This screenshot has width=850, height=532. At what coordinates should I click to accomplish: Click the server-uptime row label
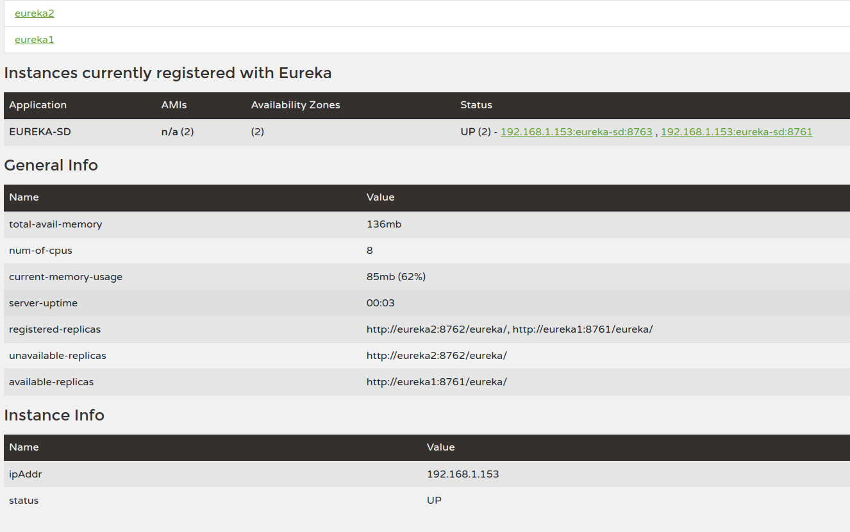click(43, 303)
